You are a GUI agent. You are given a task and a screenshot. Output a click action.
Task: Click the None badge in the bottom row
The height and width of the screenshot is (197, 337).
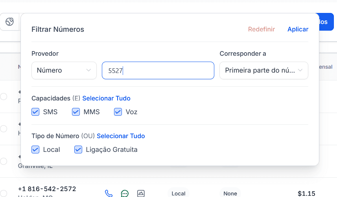pos(230,193)
